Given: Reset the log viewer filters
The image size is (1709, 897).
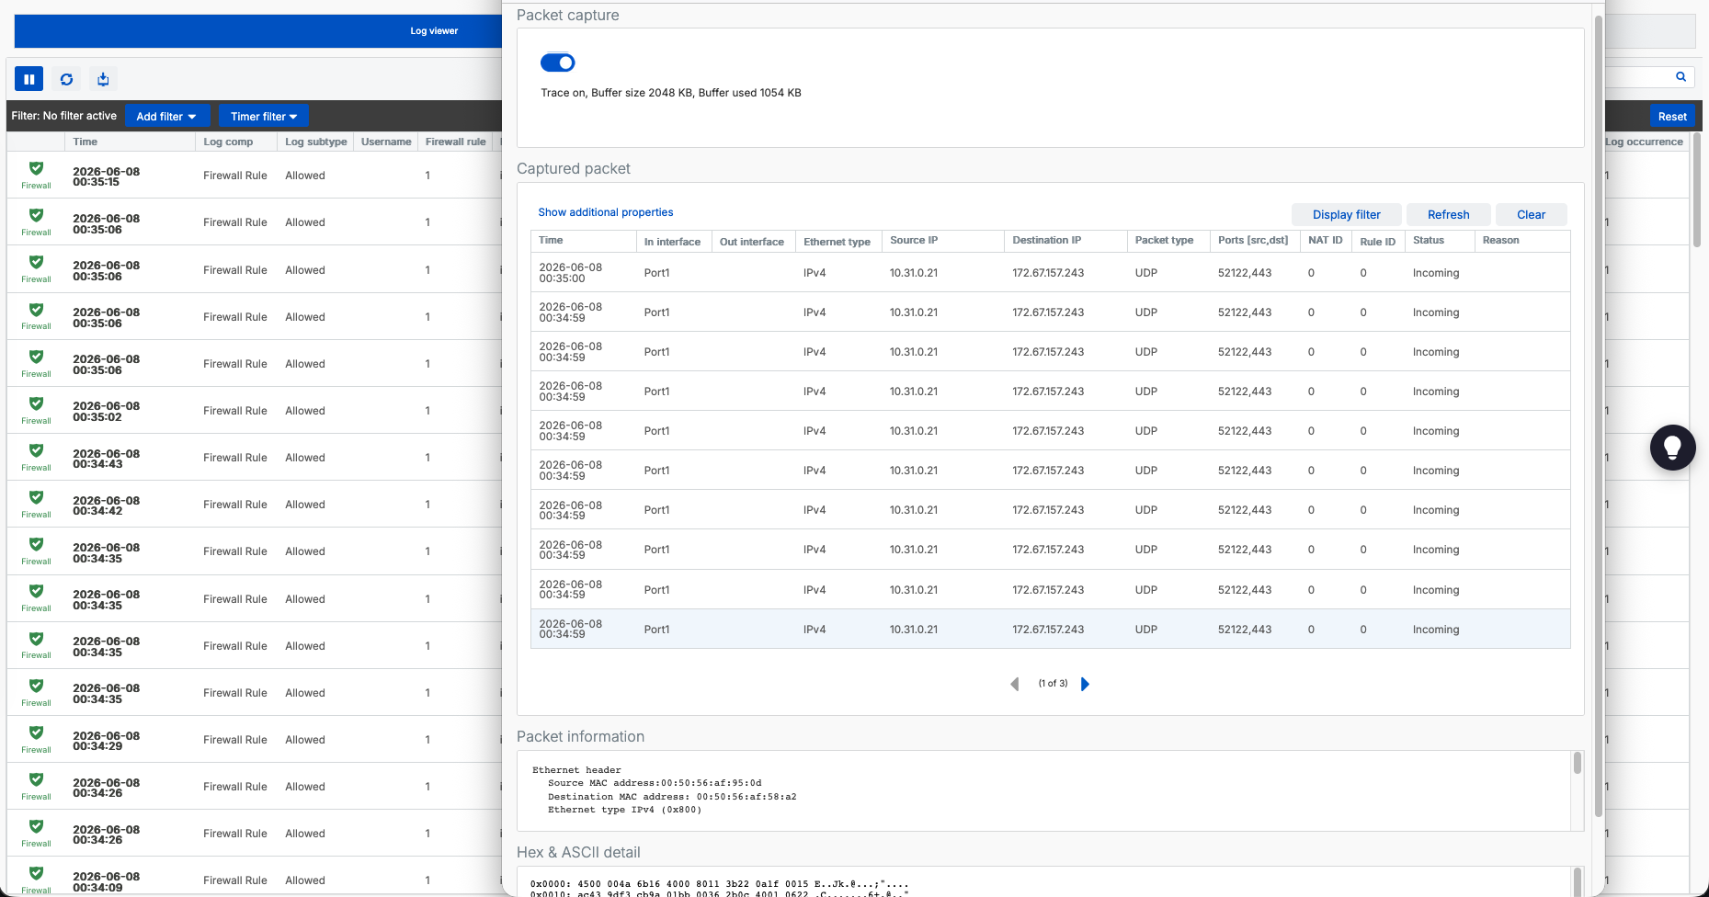Looking at the screenshot, I should pyautogui.click(x=1672, y=117).
